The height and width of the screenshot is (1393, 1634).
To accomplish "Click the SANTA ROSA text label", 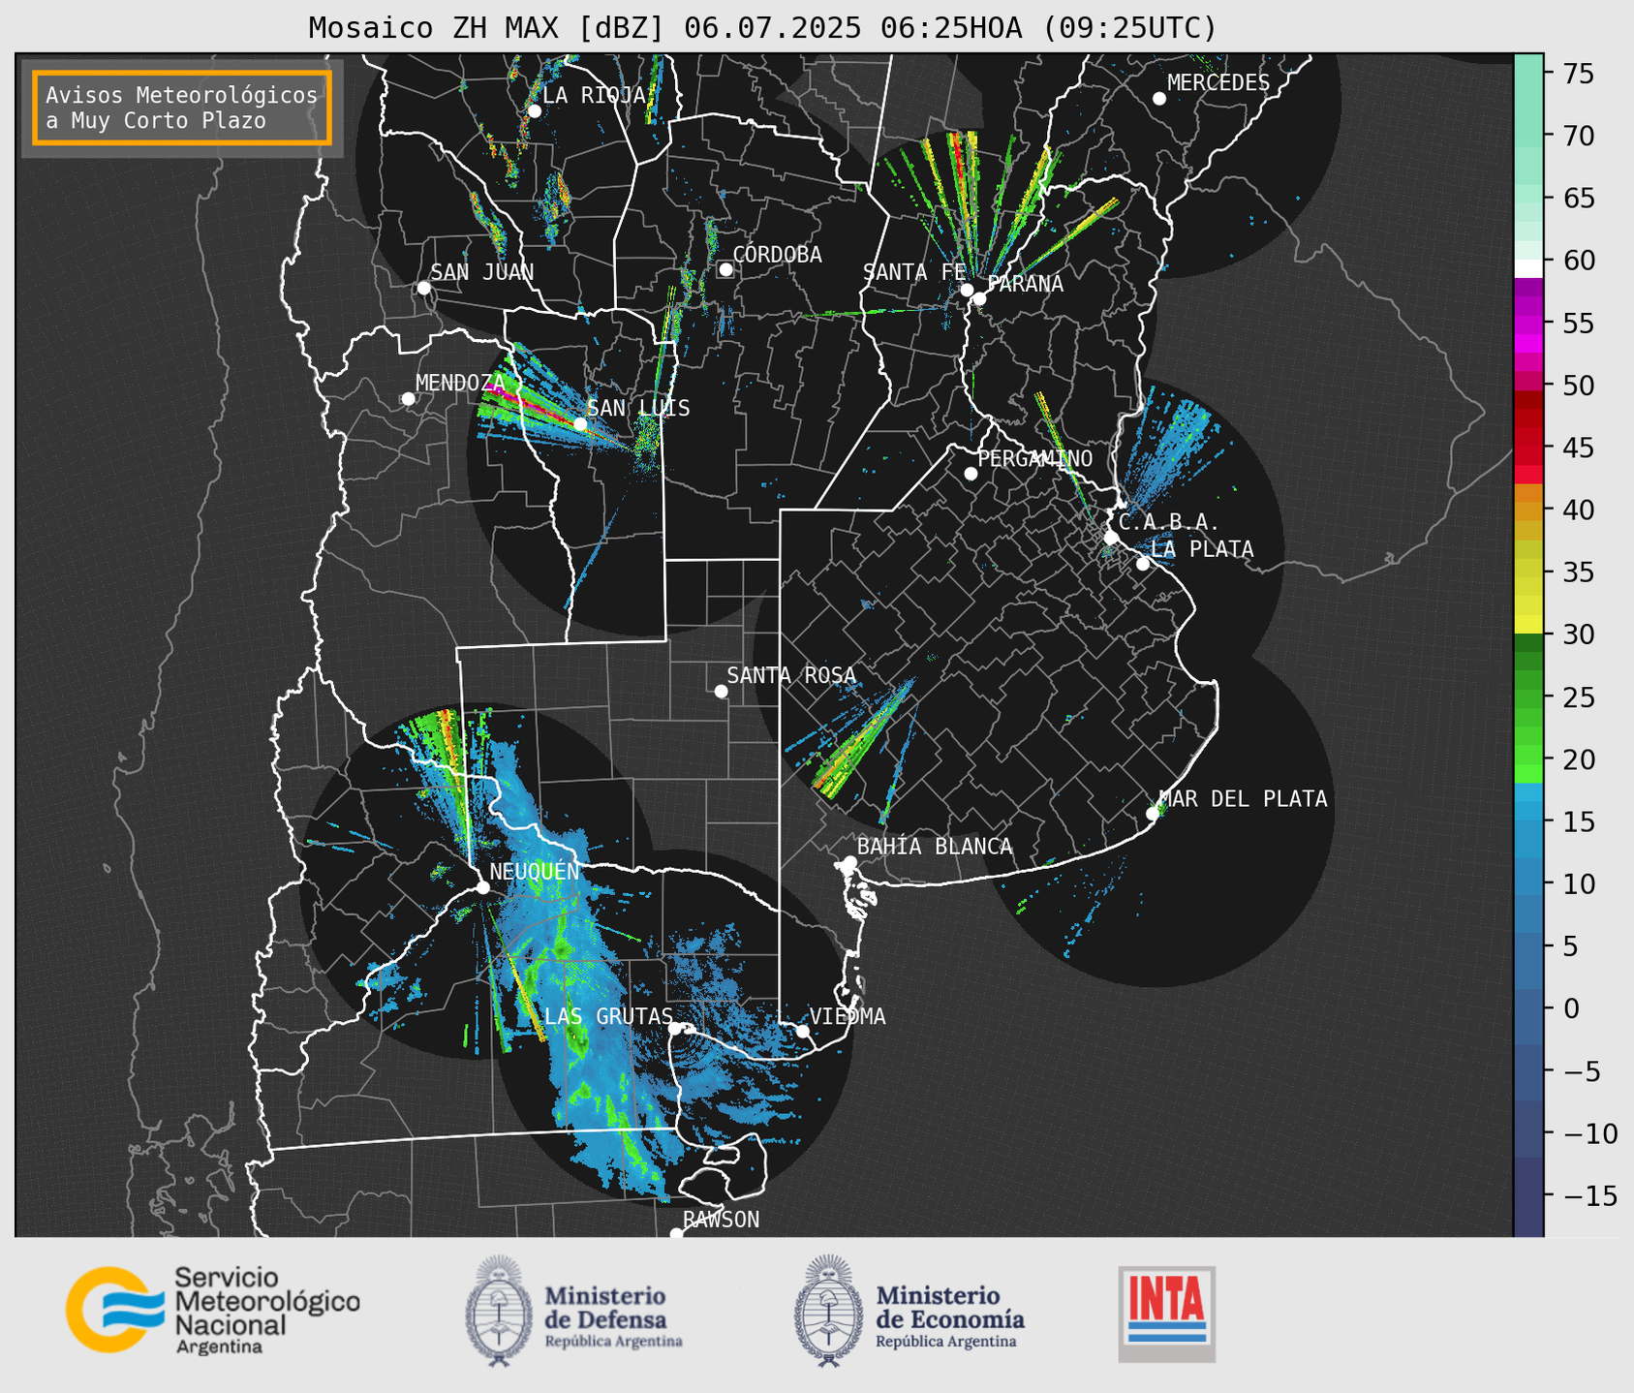I will click(x=791, y=675).
